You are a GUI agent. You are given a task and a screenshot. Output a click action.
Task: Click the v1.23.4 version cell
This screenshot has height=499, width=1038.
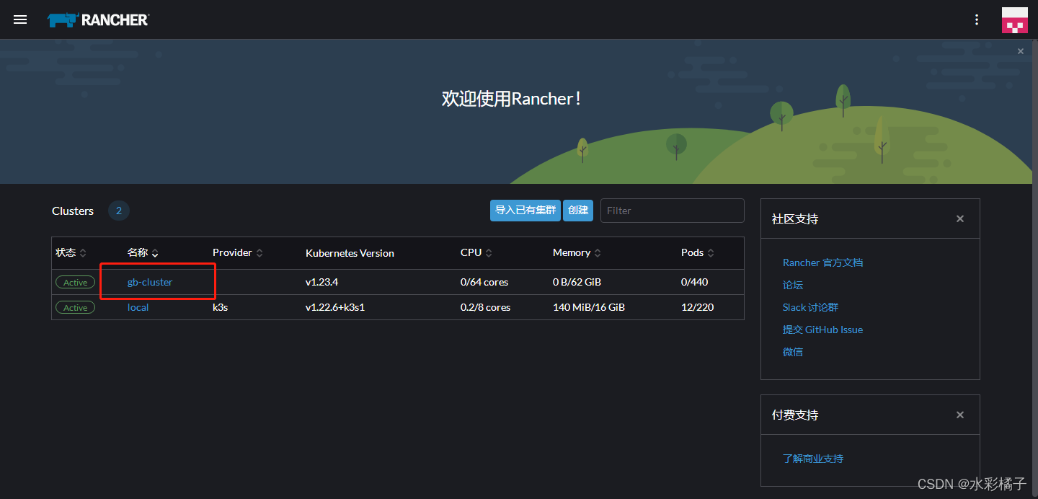pos(321,282)
